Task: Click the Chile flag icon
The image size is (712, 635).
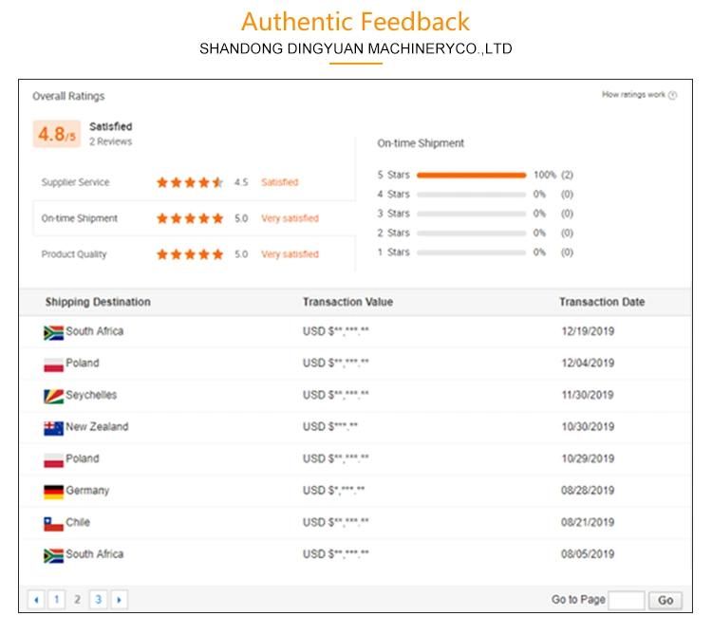Action: click(x=53, y=524)
